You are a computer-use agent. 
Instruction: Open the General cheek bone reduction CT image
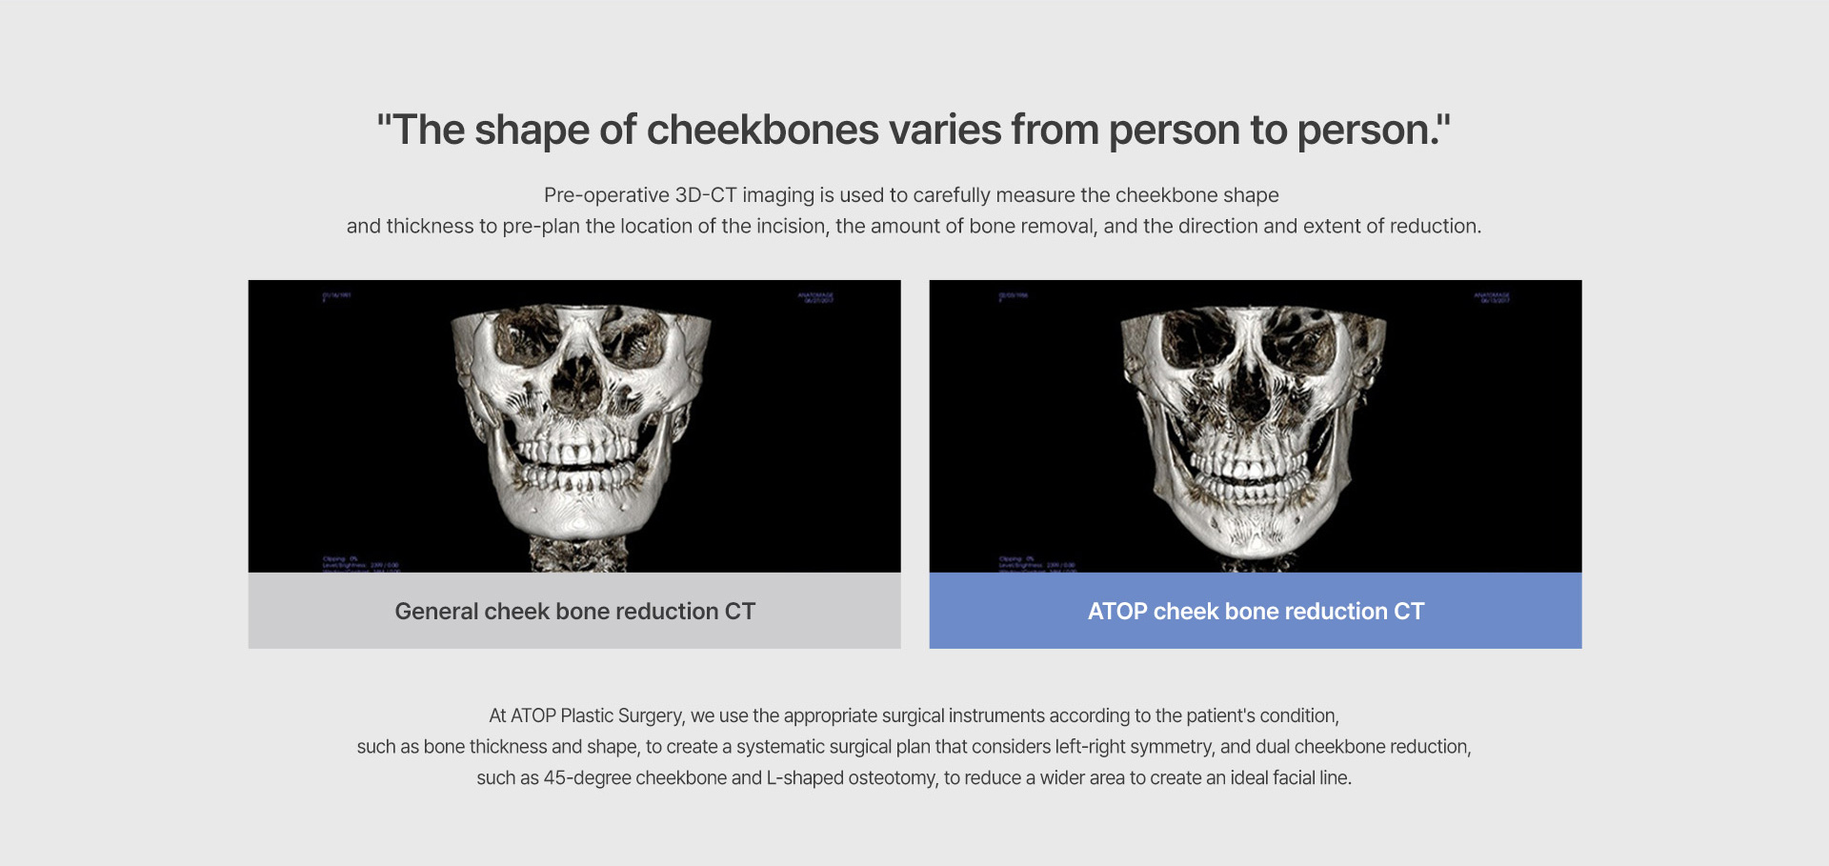[574, 426]
